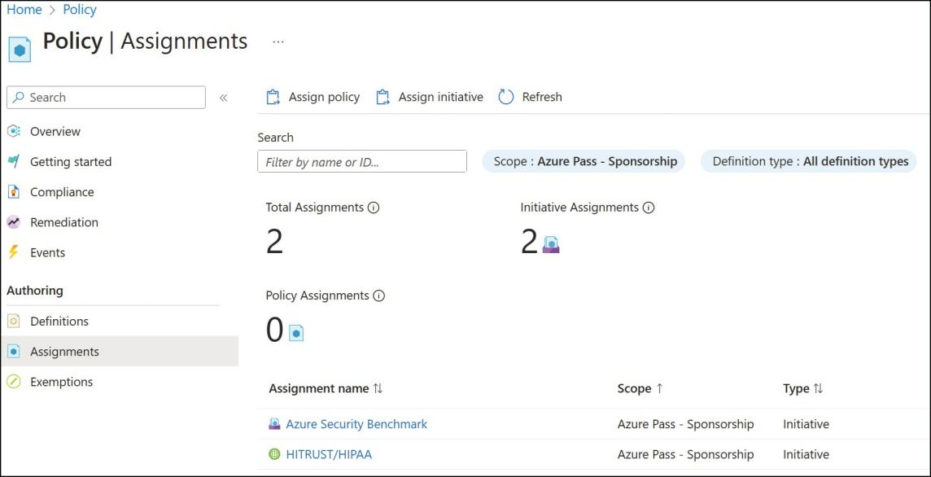
Task: Click info icon next to Total Assignments
Action: [374, 208]
